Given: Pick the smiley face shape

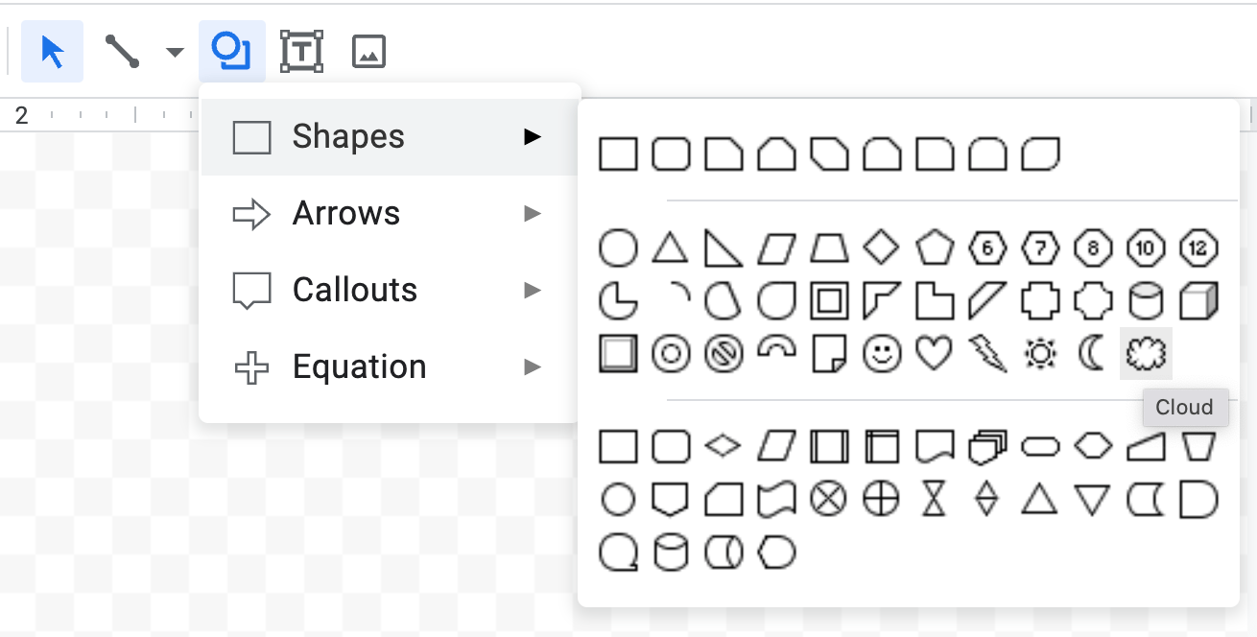Looking at the screenshot, I should tap(882, 355).
